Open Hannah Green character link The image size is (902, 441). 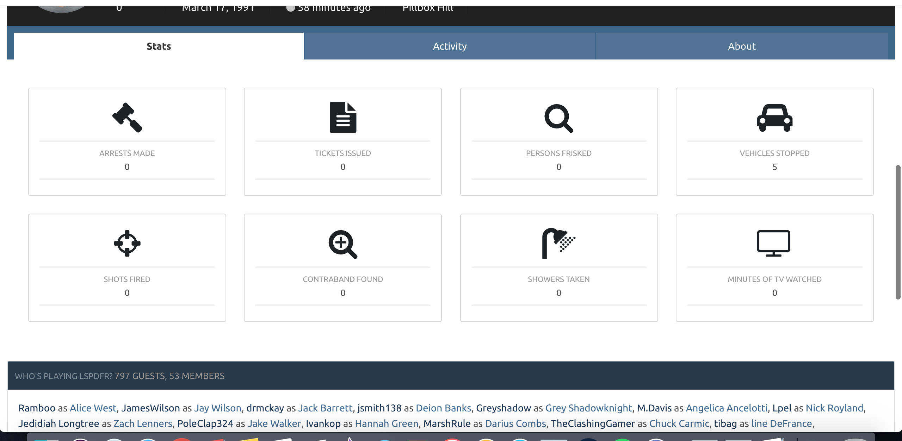tap(387, 423)
